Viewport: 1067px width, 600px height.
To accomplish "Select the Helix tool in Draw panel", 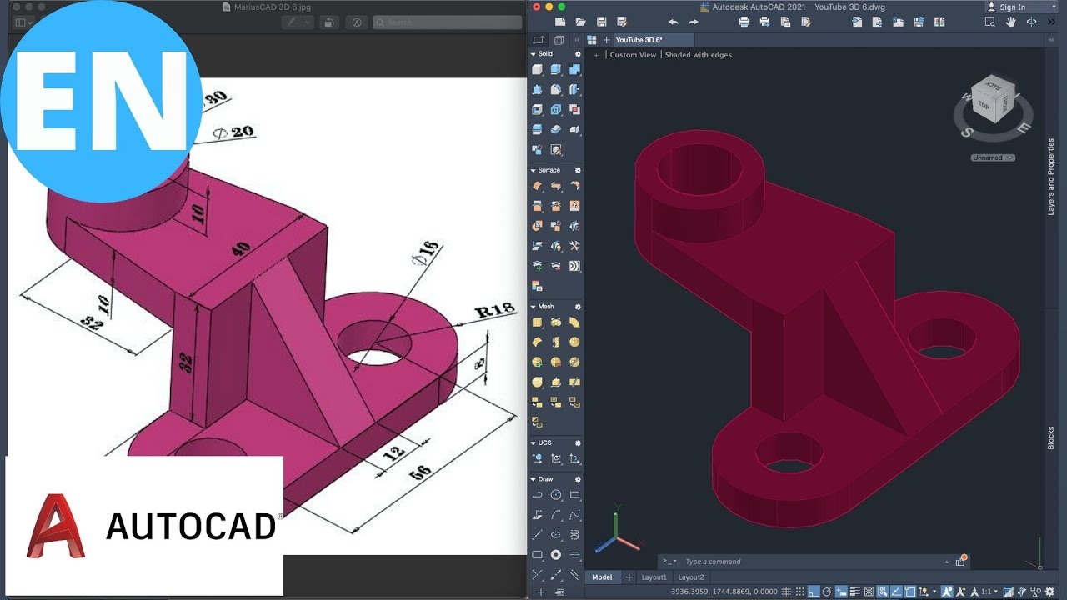I will pyautogui.click(x=574, y=535).
